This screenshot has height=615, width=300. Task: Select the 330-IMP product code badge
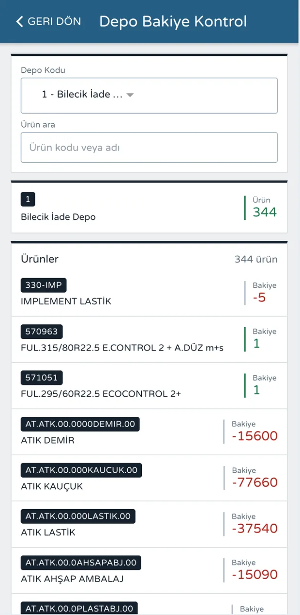tap(44, 285)
